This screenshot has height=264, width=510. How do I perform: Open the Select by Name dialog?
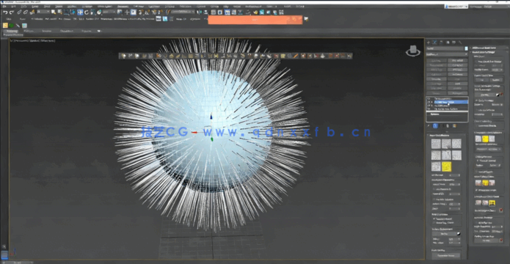click(x=59, y=12)
